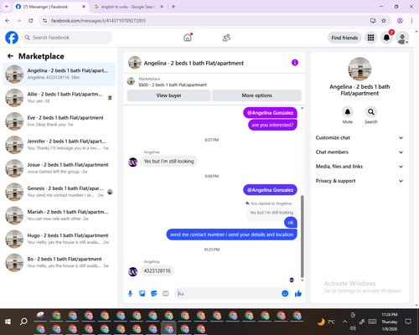Click the weather 7°C taskbar widget
This screenshot has height=335, width=419.
pyautogui.click(x=326, y=322)
